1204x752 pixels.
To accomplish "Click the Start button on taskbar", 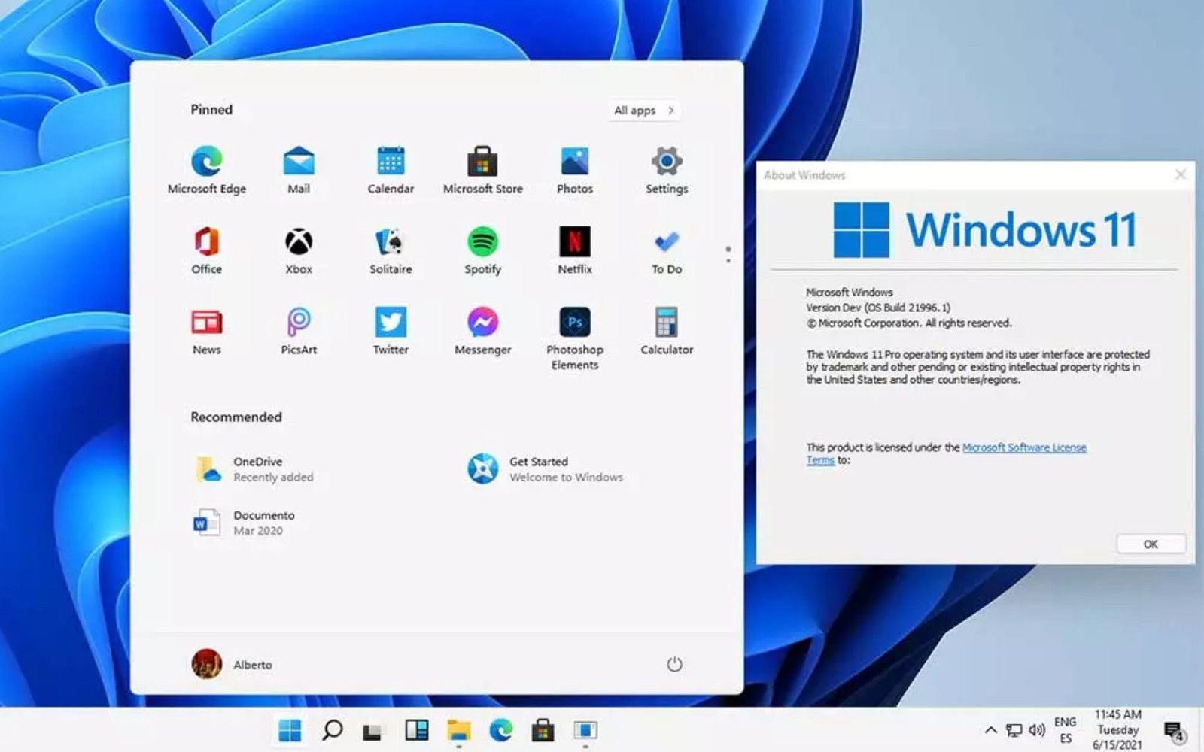I will point(290,730).
